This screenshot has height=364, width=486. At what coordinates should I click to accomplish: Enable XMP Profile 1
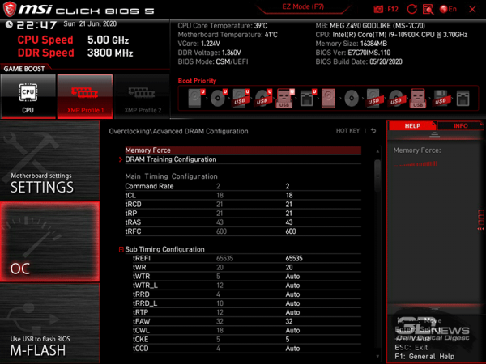[84, 96]
